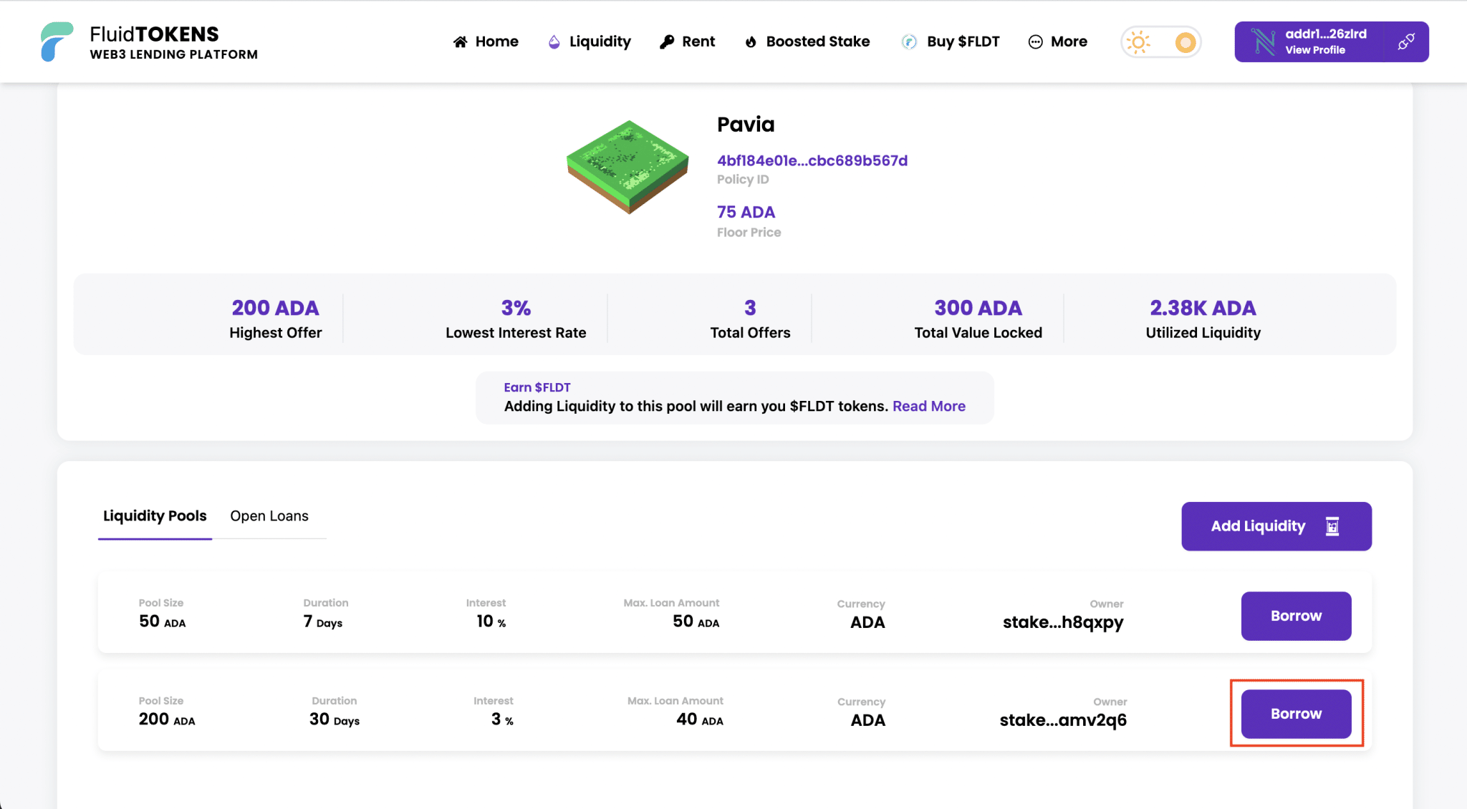Click the Pavia Policy ID link

pyautogui.click(x=812, y=160)
